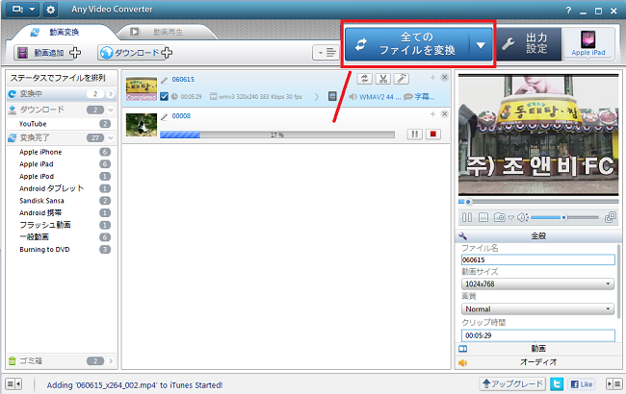Open the help question mark
This screenshot has width=626, height=394.
point(568,11)
